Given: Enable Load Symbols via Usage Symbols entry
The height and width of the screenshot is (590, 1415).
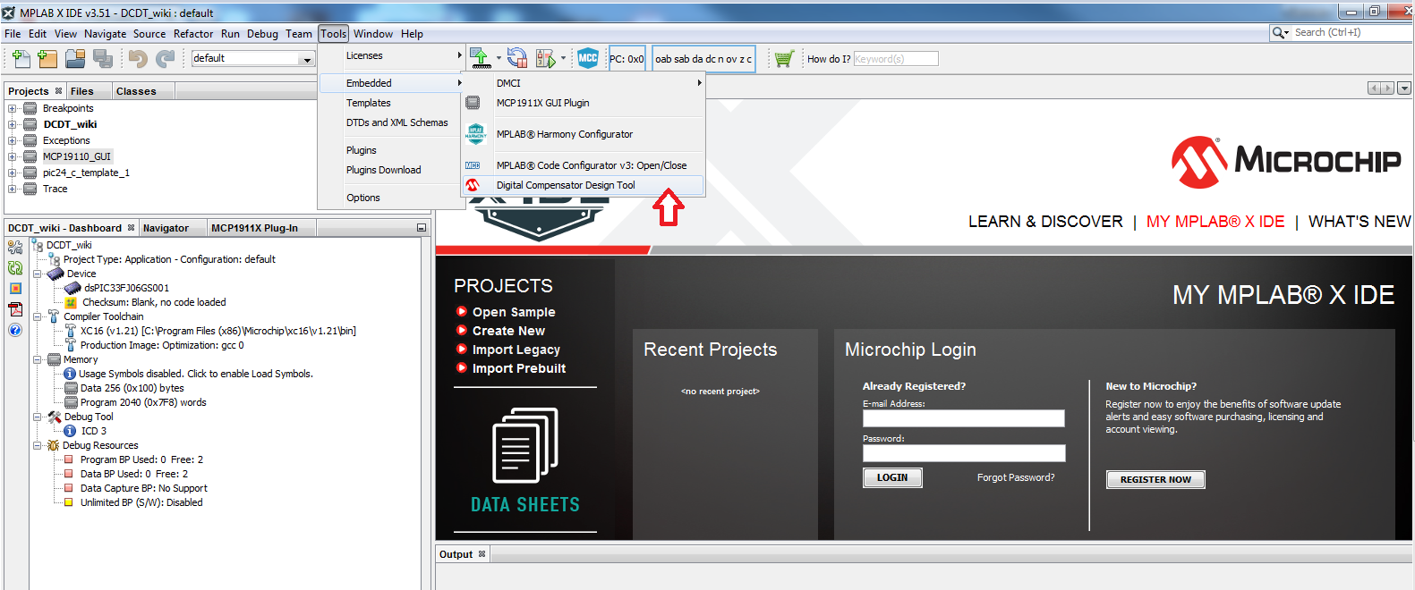Looking at the screenshot, I should click(x=195, y=374).
